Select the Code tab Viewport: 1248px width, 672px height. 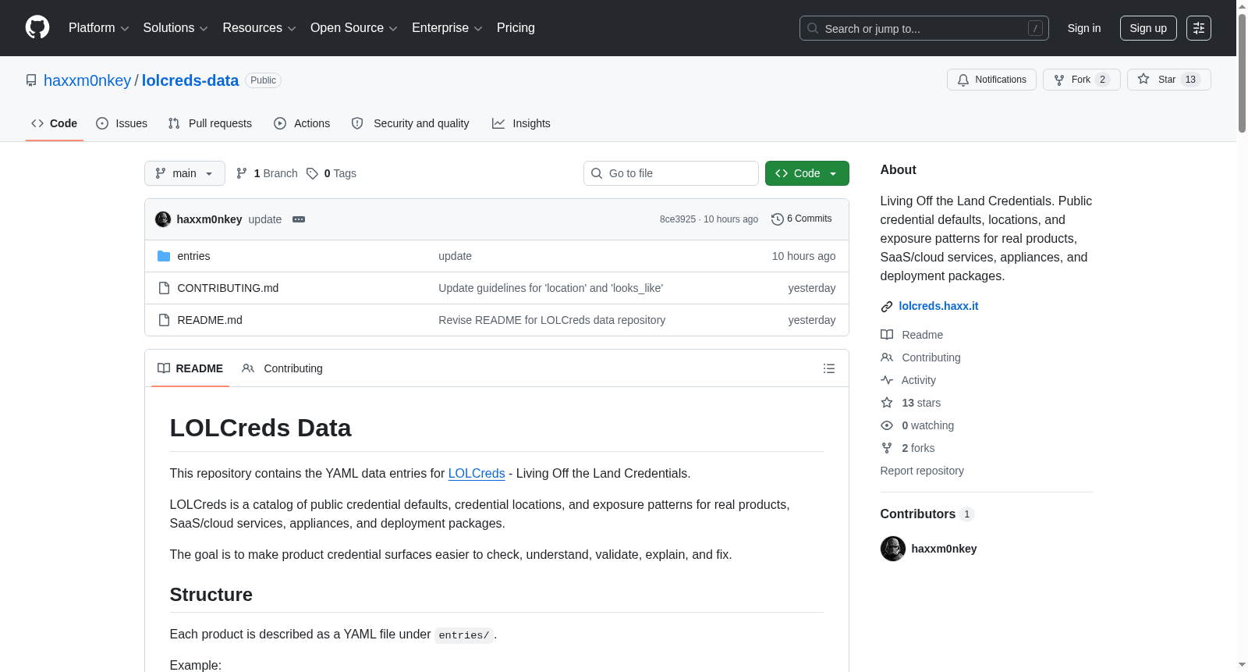pos(55,123)
